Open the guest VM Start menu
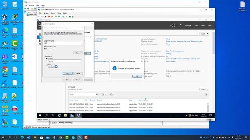 pos(40,115)
